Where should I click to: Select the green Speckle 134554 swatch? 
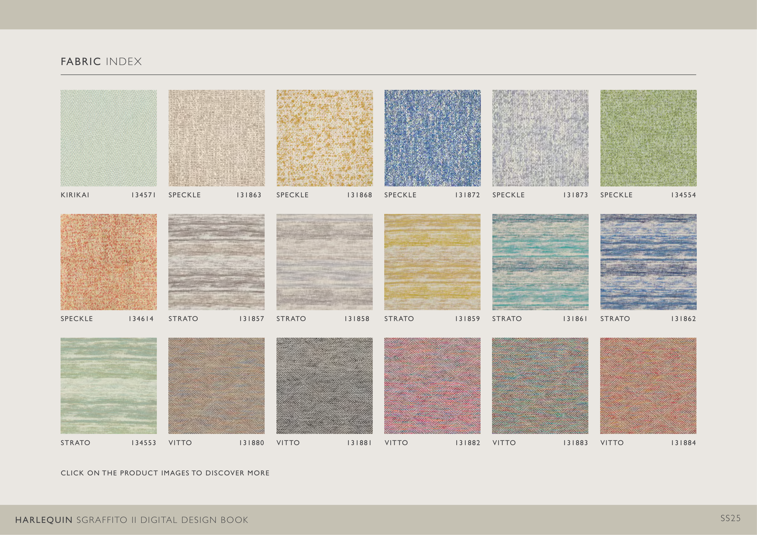point(648,138)
